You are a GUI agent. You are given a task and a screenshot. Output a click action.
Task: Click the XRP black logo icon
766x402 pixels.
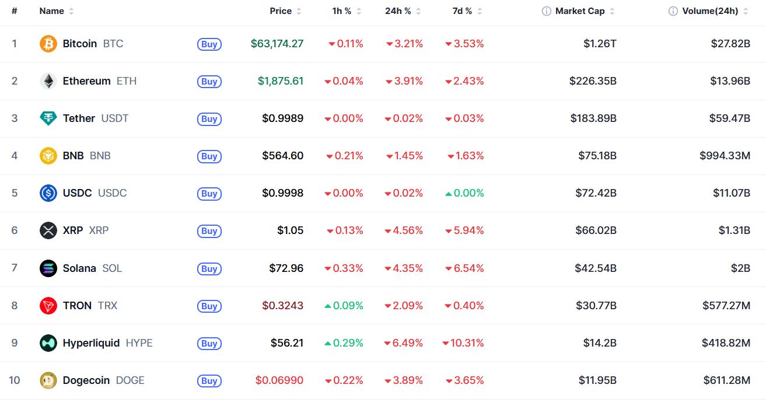[x=48, y=230]
